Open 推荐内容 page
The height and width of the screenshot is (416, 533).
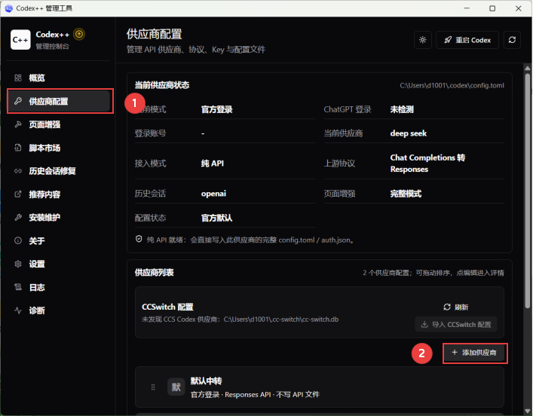coord(59,194)
